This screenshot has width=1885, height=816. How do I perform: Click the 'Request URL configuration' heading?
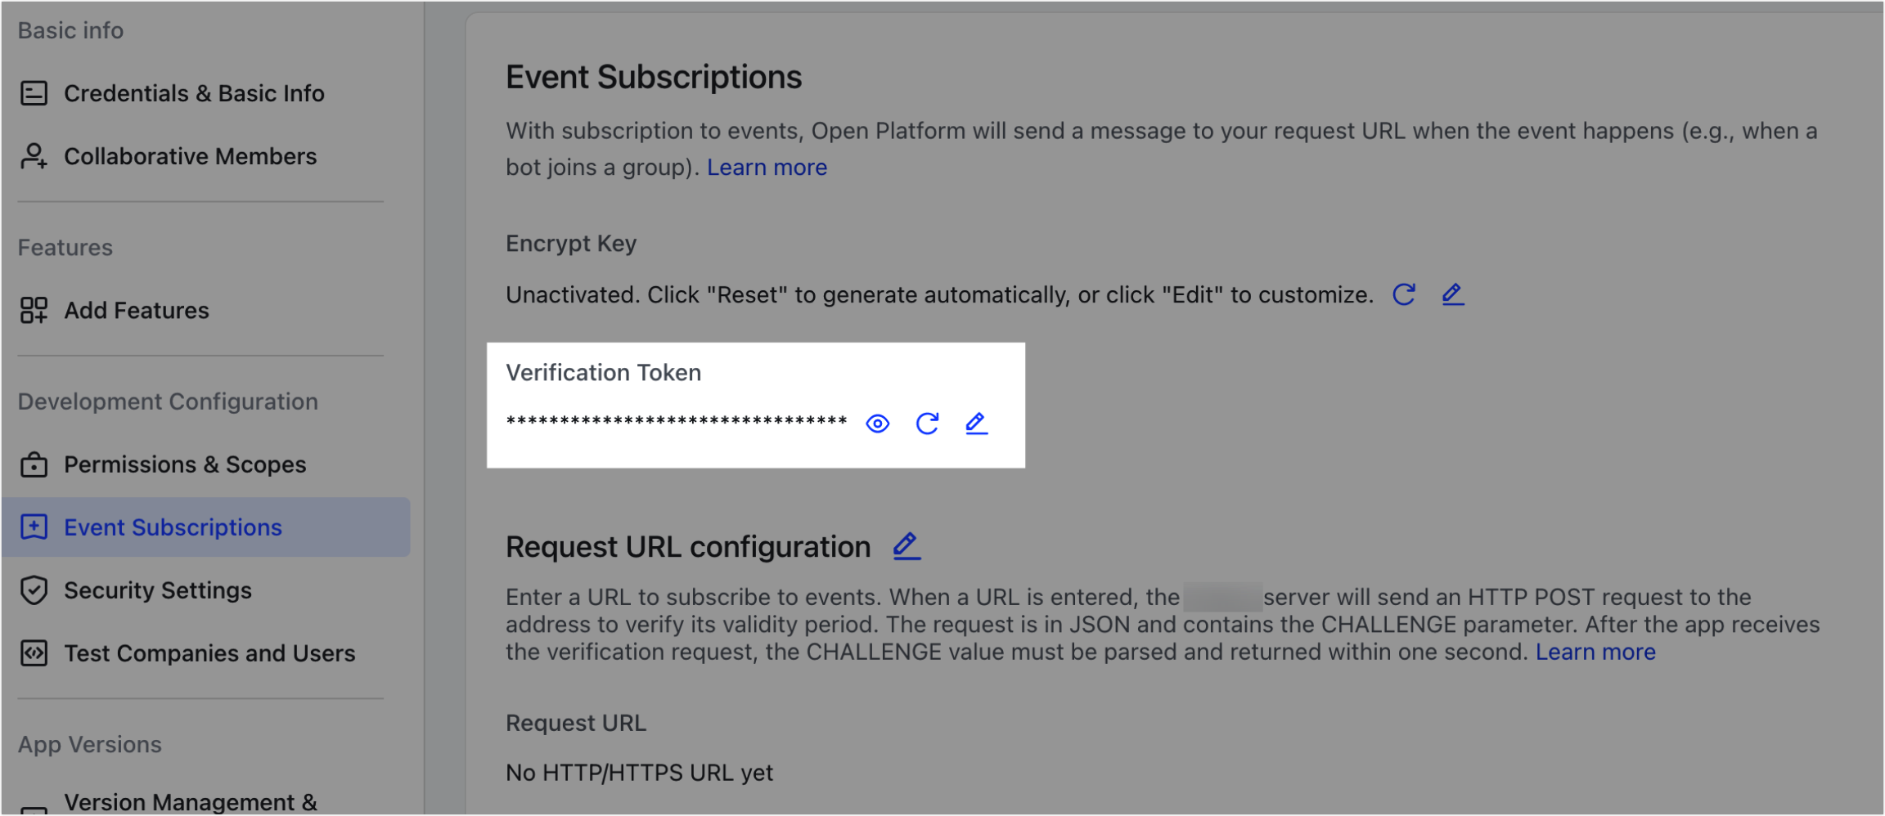[688, 547]
